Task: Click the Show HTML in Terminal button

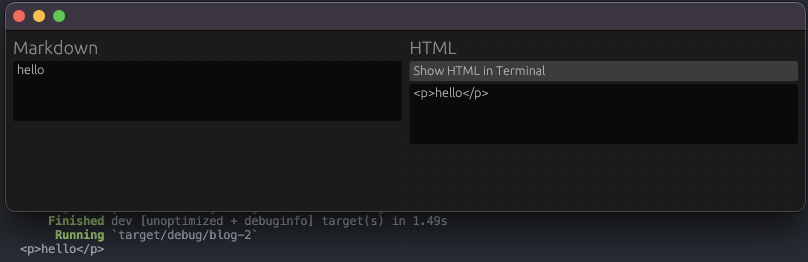Action: click(x=603, y=71)
